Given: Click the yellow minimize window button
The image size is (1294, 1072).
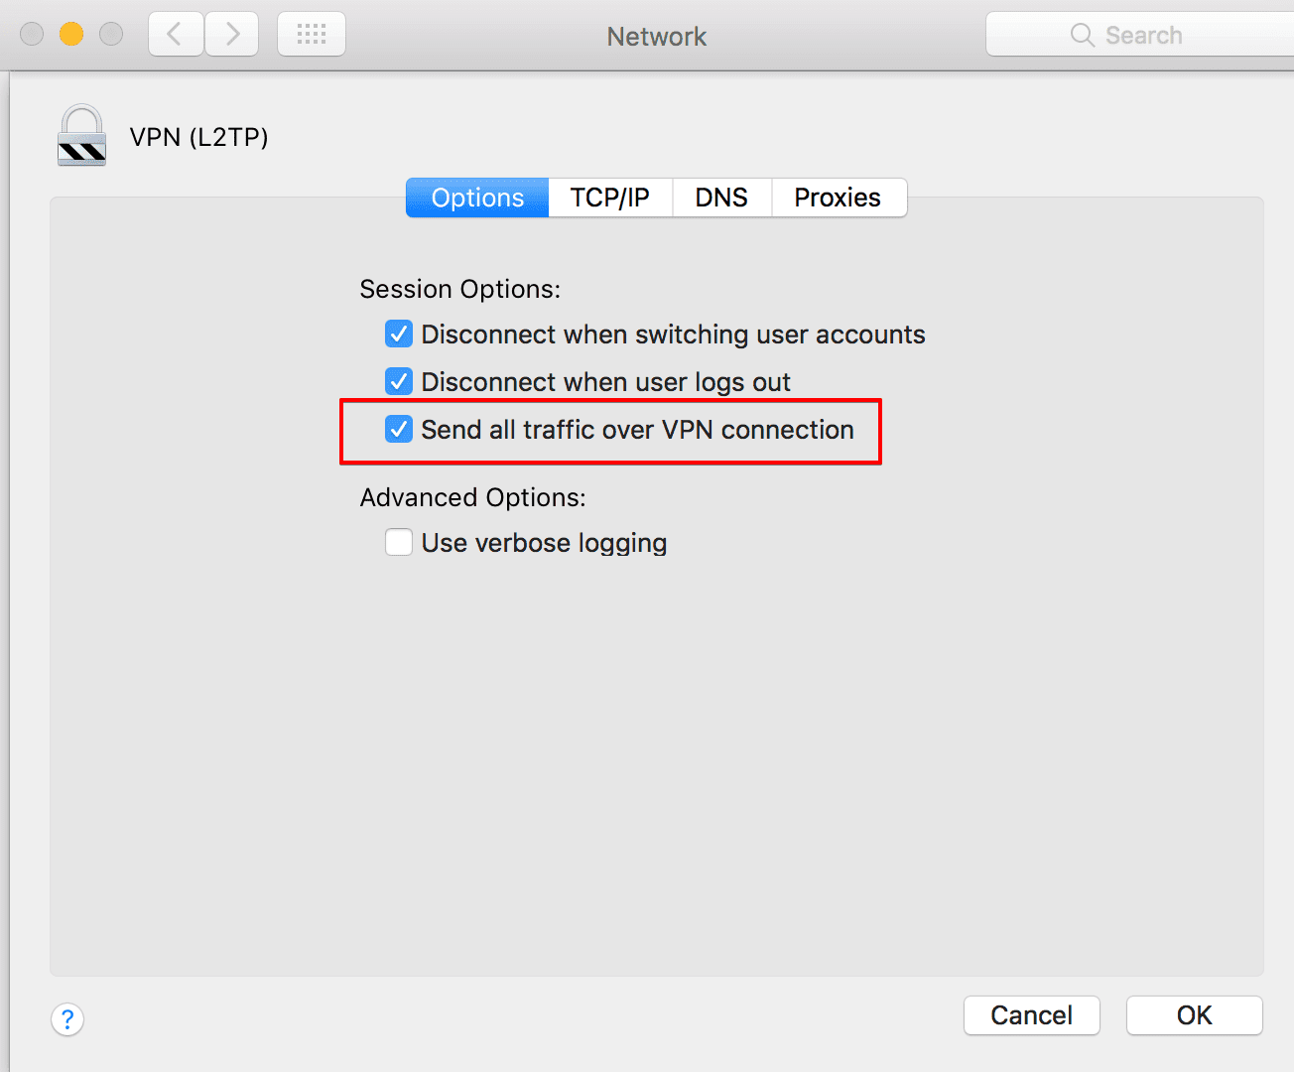Looking at the screenshot, I should 71,35.
